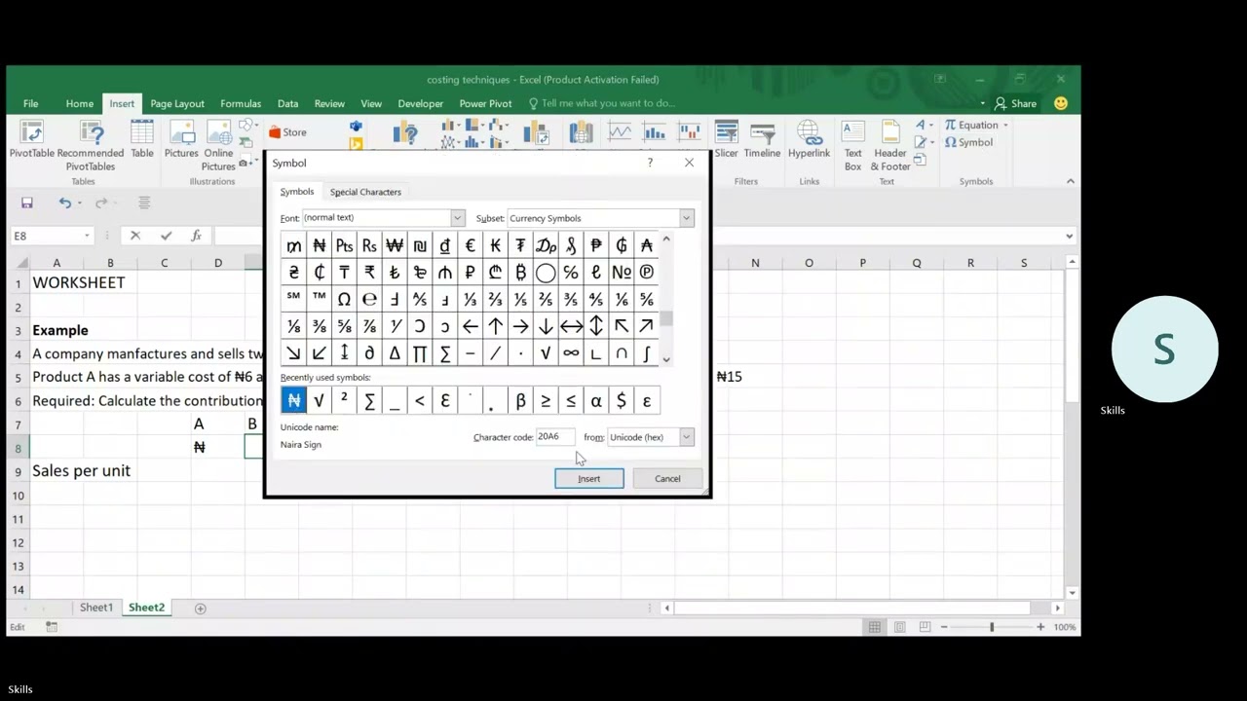Screen dimensions: 1247x701
Task: Open the Font dropdown in Symbol dialog
Action: pyautogui.click(x=457, y=218)
